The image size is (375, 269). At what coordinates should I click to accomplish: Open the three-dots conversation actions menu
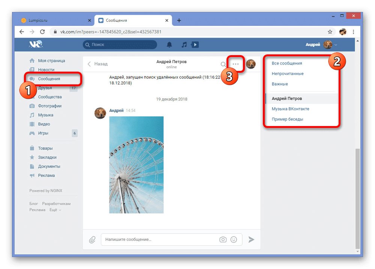(x=235, y=64)
